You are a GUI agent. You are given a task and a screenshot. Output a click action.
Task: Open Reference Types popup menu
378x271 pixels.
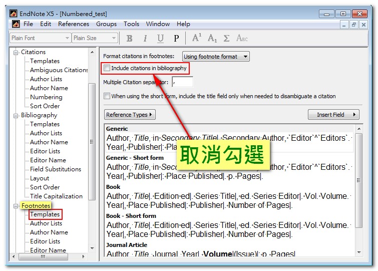(130, 115)
